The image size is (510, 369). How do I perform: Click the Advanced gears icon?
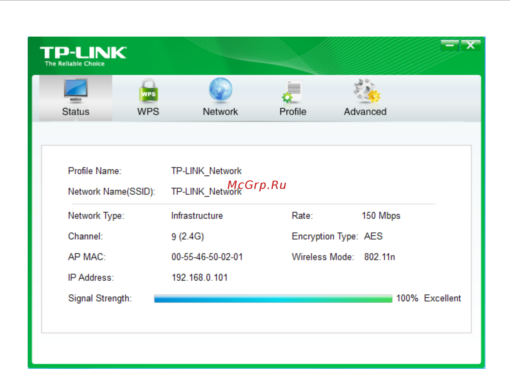367,91
